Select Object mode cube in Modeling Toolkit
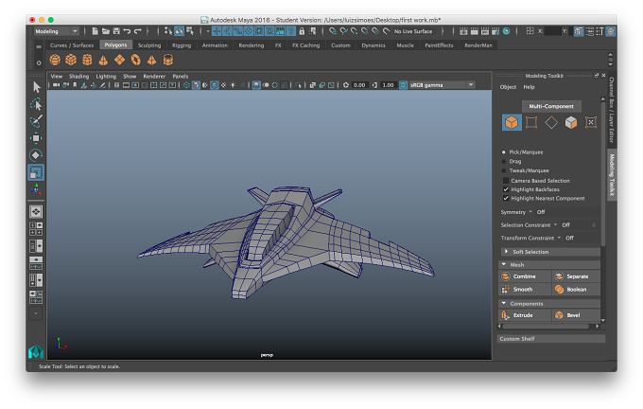This screenshot has width=643, height=409. 512,122
